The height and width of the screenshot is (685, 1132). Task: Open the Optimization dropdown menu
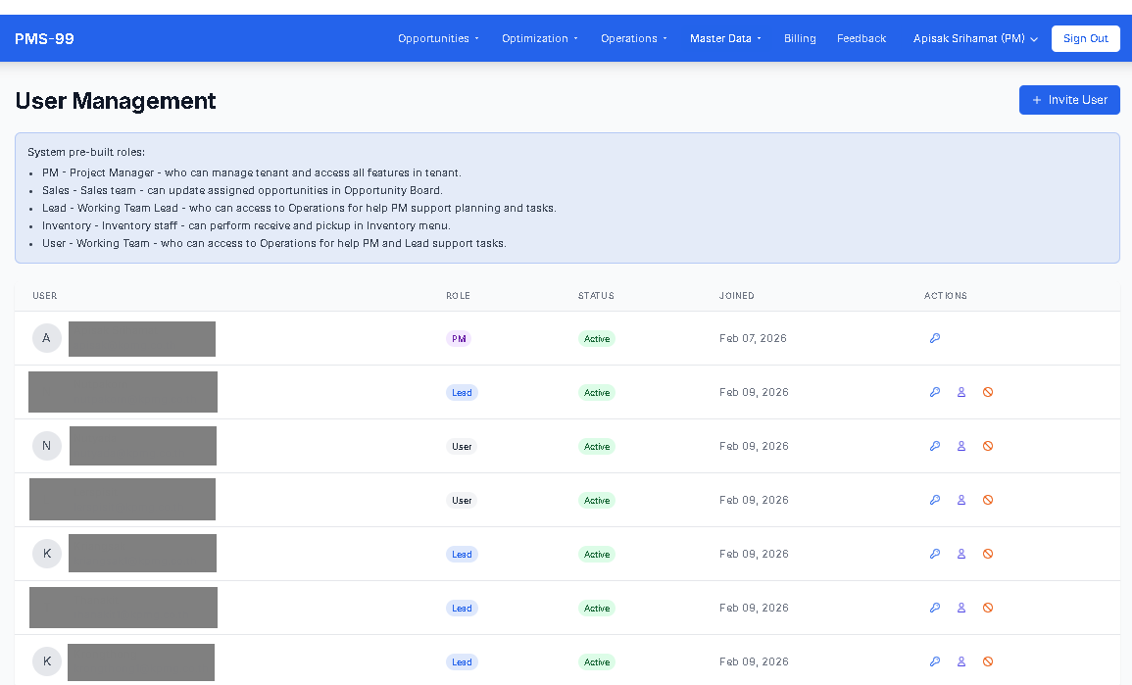click(x=539, y=38)
